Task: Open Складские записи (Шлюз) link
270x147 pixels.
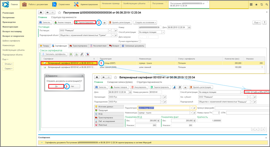Action: 120,82
